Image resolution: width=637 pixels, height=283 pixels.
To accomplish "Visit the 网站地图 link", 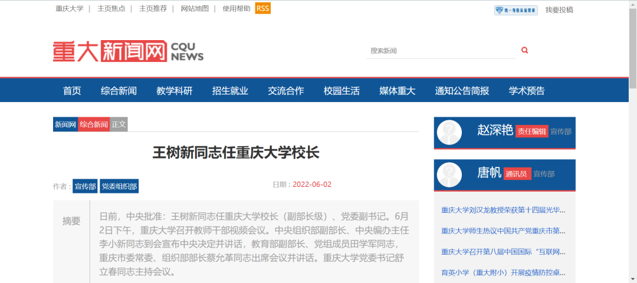I will 195,8.
